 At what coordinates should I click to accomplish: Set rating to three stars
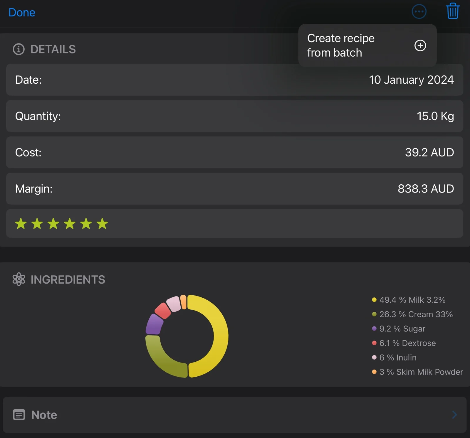click(x=53, y=224)
